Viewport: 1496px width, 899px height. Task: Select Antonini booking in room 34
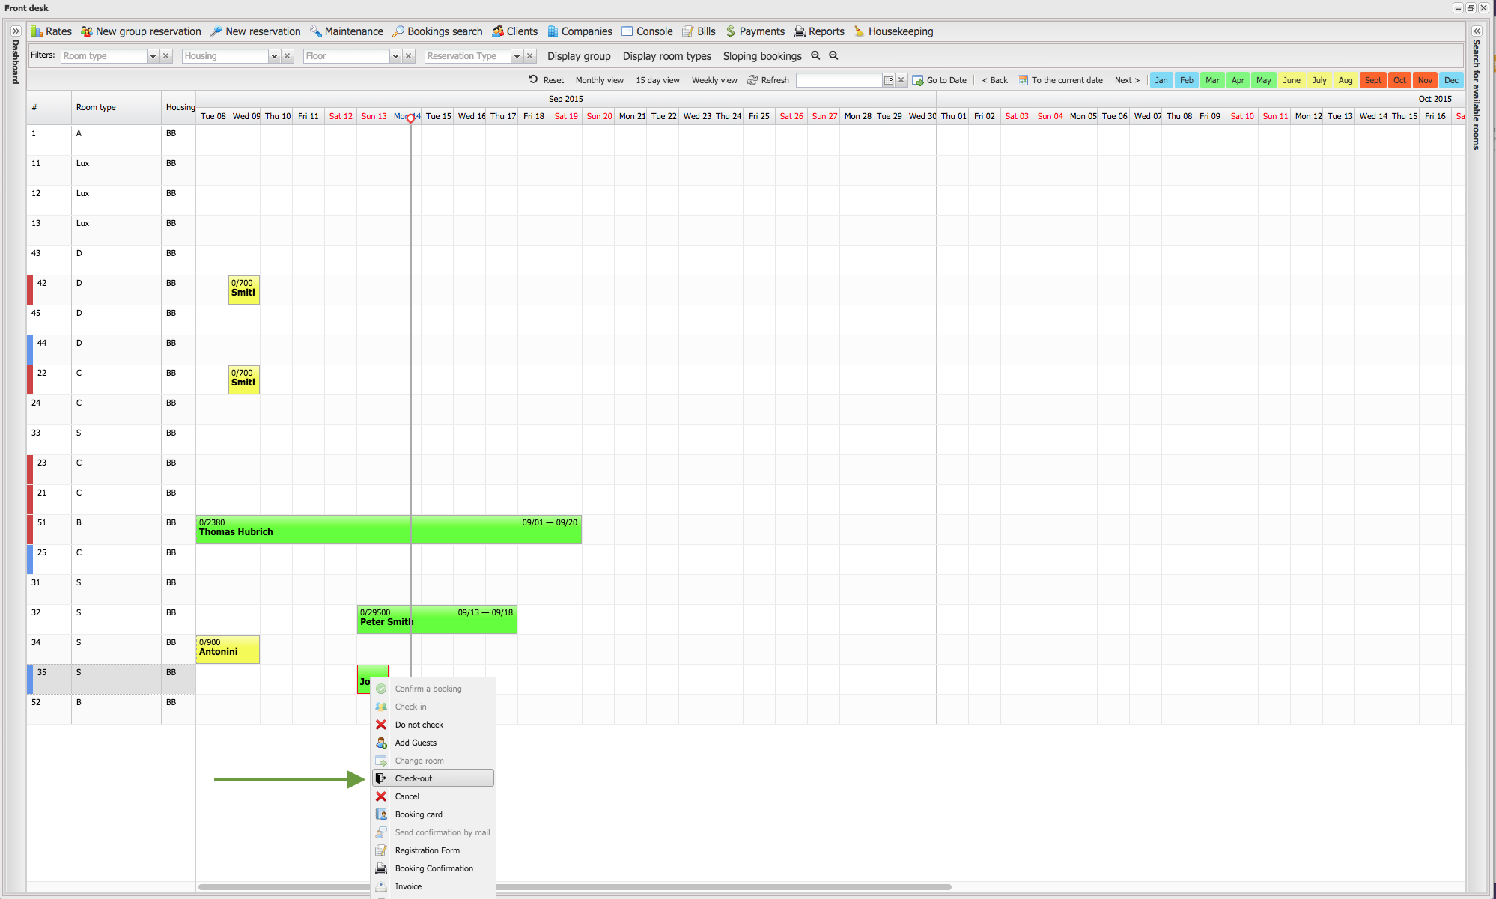click(228, 649)
